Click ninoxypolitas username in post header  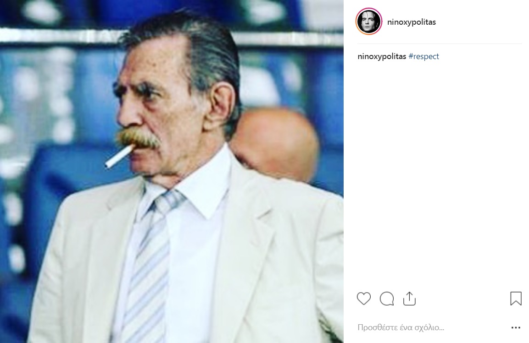(x=412, y=22)
